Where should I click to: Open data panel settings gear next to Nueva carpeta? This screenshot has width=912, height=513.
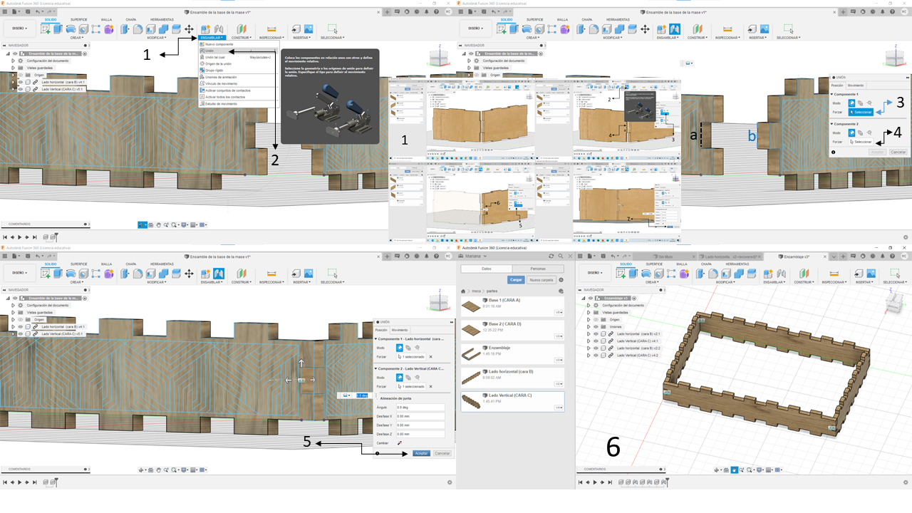[x=561, y=280]
